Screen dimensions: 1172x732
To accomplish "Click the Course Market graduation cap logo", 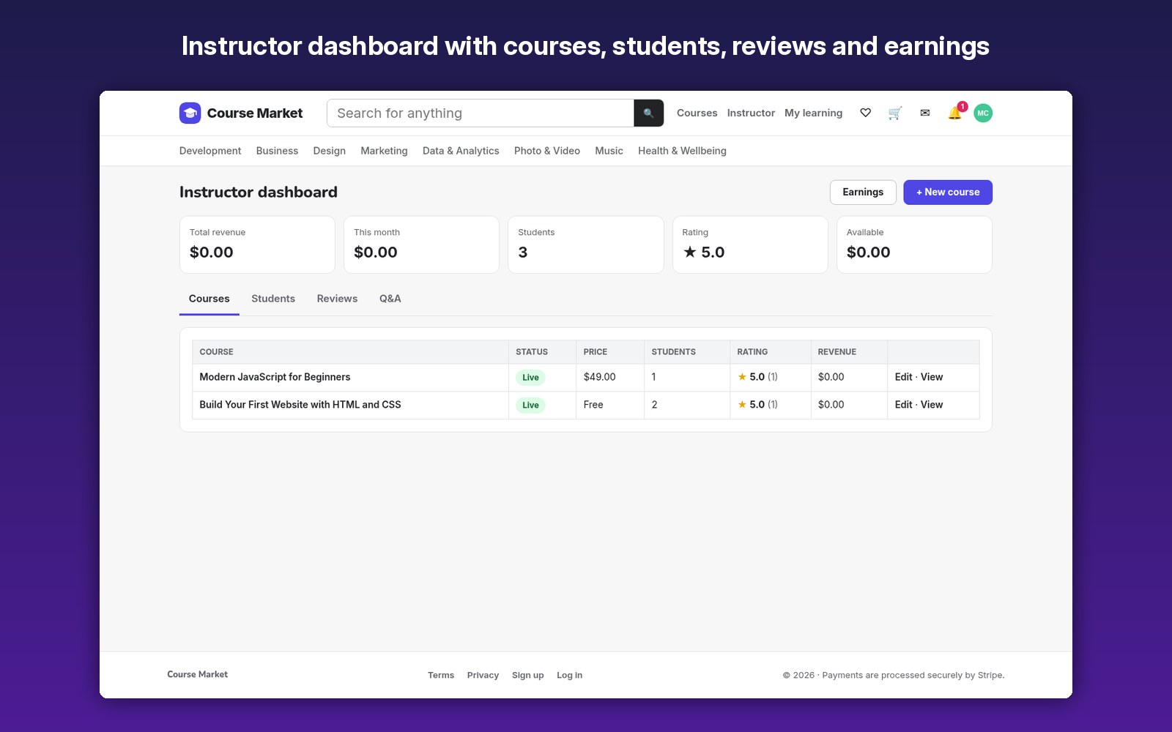I will coord(190,113).
